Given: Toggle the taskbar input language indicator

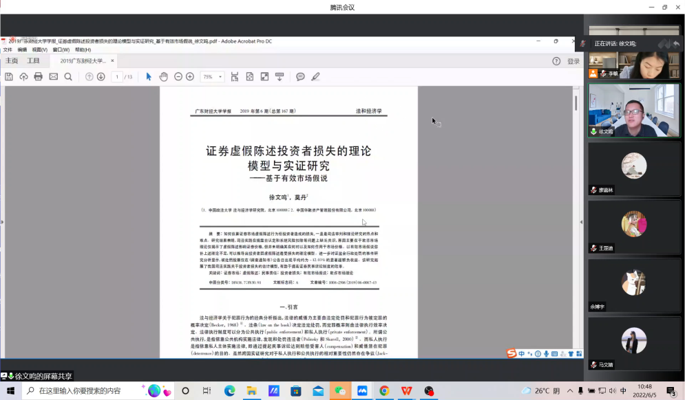Looking at the screenshot, I should pyautogui.click(x=623, y=391).
